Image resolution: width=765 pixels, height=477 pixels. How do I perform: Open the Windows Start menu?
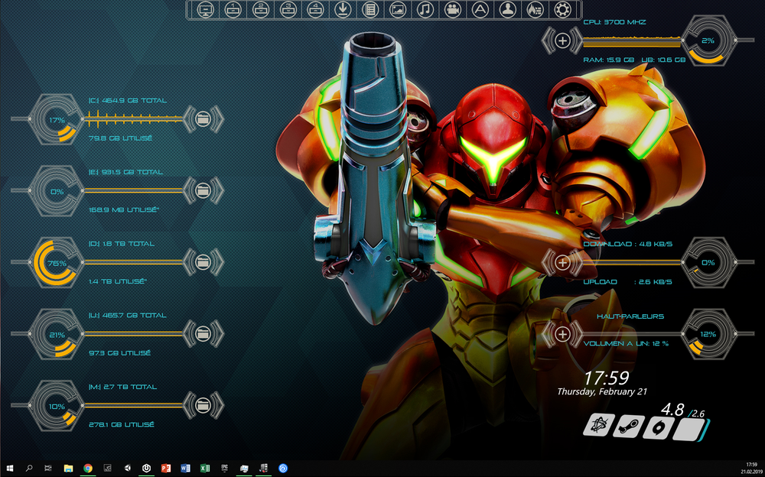click(11, 469)
